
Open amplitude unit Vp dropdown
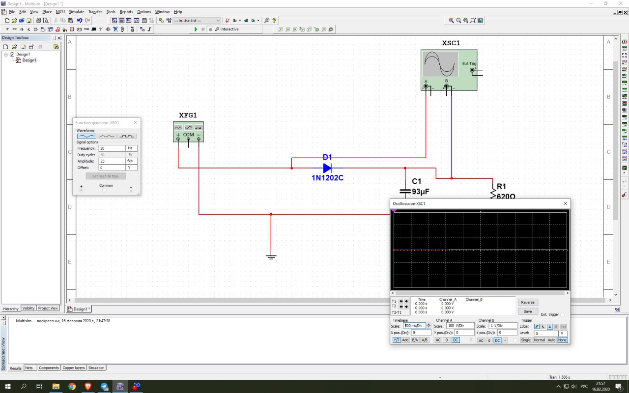(x=132, y=161)
